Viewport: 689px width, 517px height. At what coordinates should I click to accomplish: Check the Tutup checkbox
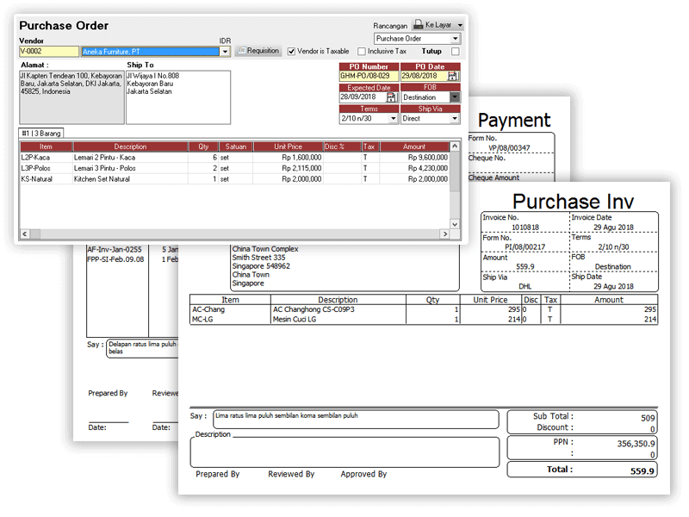(x=455, y=52)
